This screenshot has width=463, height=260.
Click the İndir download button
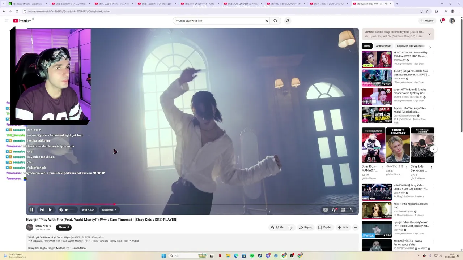(x=343, y=227)
